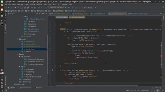Click memory indicator in status bar
The height and width of the screenshot is (92, 165).
[x=160, y=90]
